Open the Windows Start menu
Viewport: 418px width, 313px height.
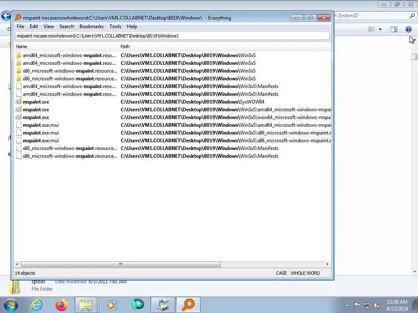pyautogui.click(x=11, y=305)
